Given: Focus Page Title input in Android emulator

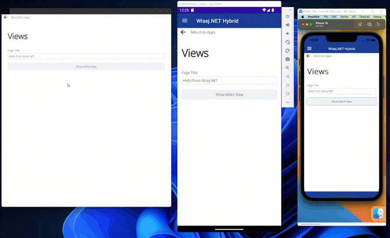Looking at the screenshot, I should point(229,80).
